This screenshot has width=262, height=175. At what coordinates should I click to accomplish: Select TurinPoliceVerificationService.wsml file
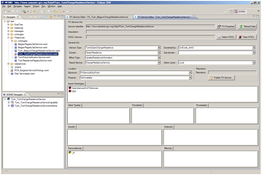point(34,57)
